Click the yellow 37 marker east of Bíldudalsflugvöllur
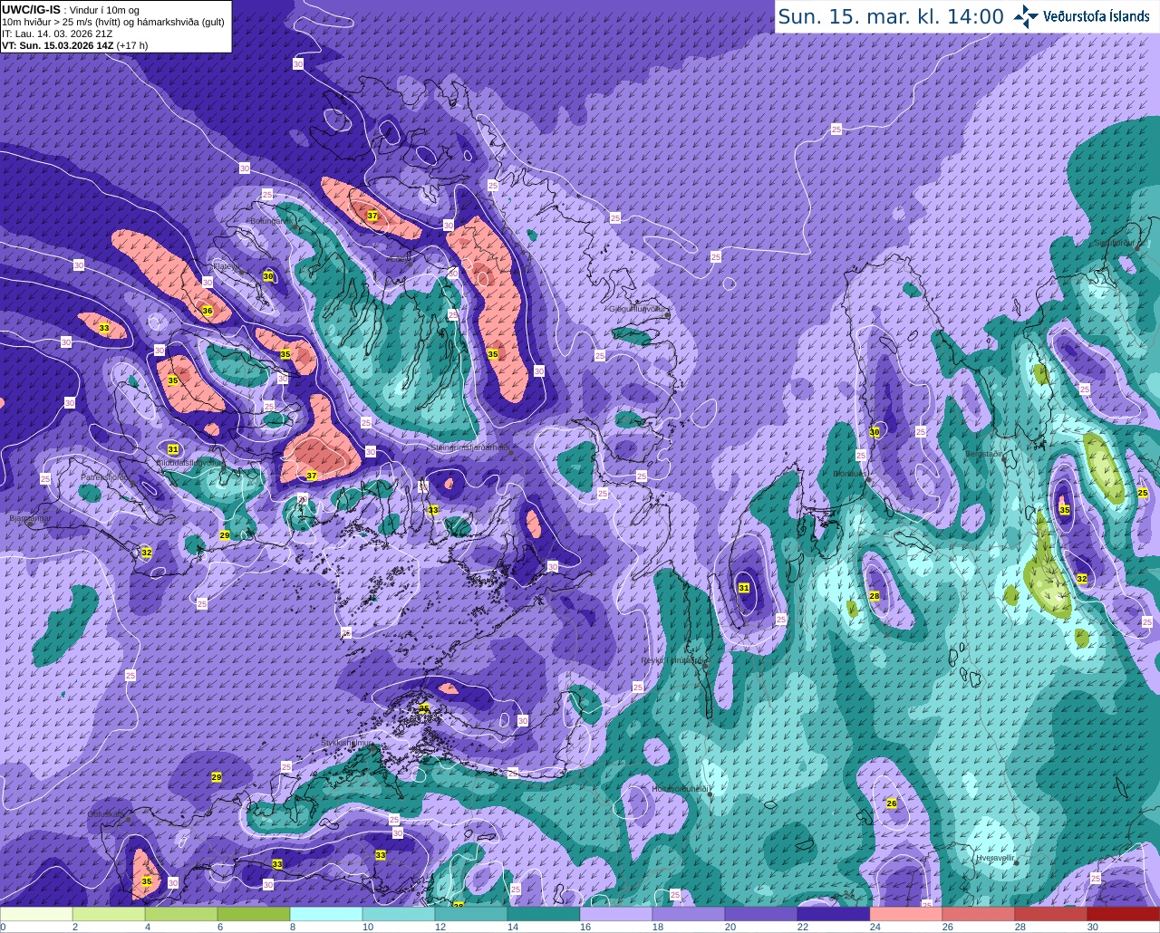 [x=311, y=476]
